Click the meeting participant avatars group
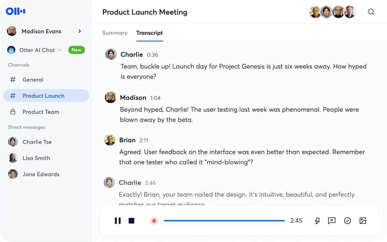The width and height of the screenshot is (387, 242). [x=332, y=12]
